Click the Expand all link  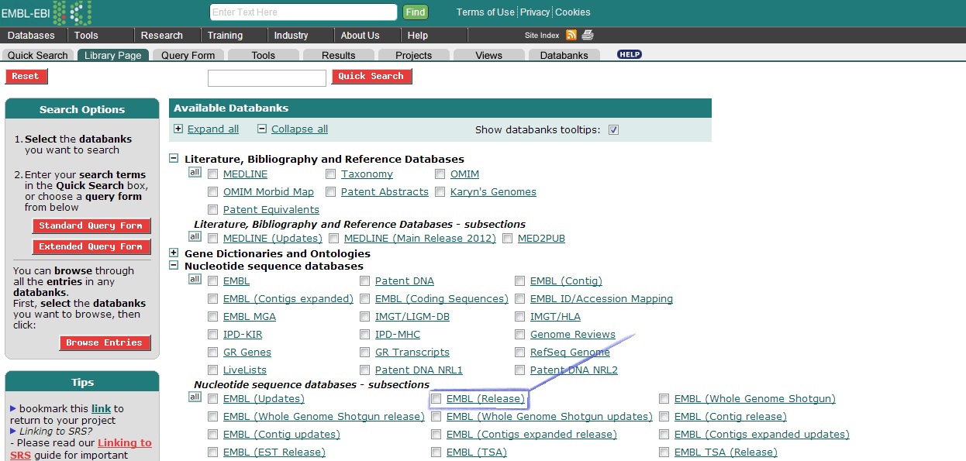pyautogui.click(x=213, y=129)
